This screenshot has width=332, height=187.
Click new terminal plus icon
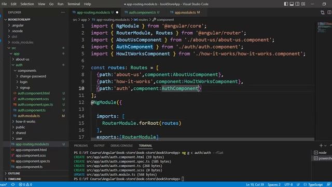click(x=321, y=145)
